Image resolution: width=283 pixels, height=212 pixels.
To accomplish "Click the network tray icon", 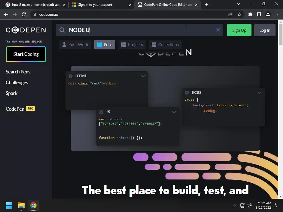I will [242, 205].
